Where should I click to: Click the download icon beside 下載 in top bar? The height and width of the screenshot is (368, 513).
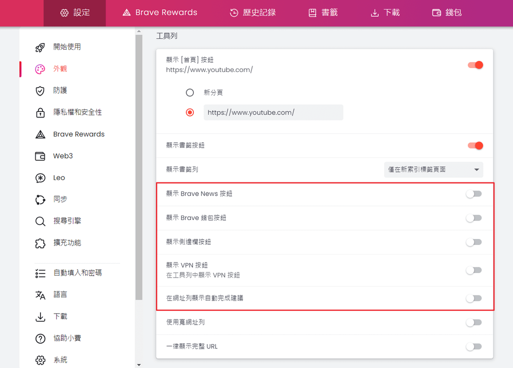(375, 12)
